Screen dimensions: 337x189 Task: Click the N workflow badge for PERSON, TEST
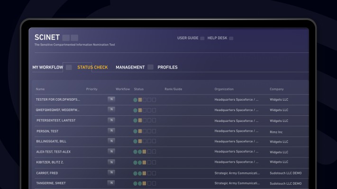click(x=111, y=130)
